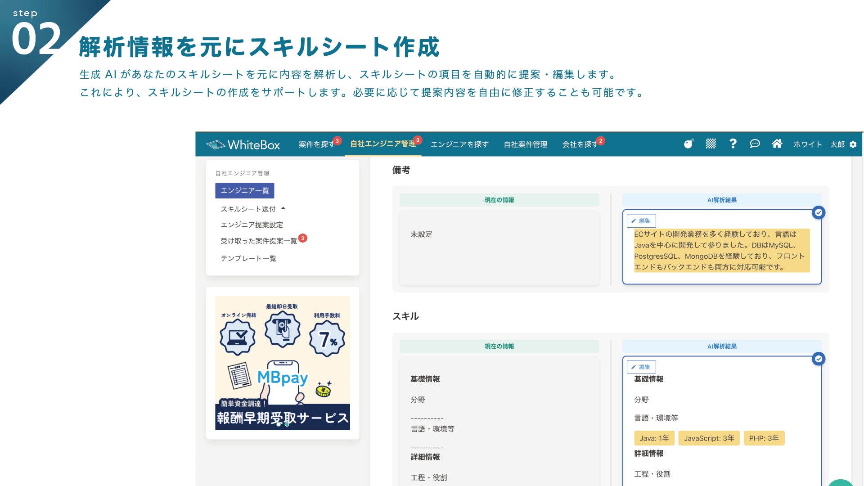This screenshot has height=486, width=864.
Task: Click the MBpay advertisement banner
Action: coord(282,363)
